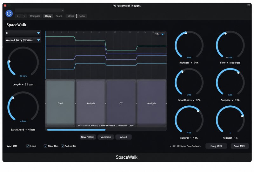Go to next preset arrow
Image resolution: width=254 pixels, height=172 pixels.
coord(24,16)
